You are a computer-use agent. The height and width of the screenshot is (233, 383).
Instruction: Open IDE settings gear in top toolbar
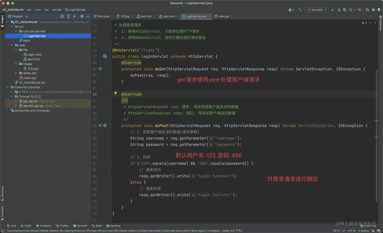coord(373,10)
